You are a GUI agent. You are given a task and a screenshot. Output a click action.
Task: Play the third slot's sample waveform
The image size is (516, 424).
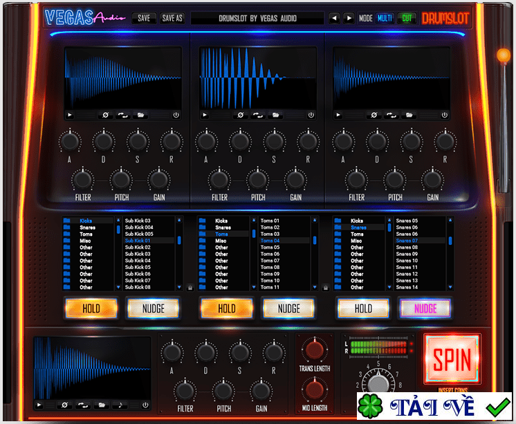point(338,116)
